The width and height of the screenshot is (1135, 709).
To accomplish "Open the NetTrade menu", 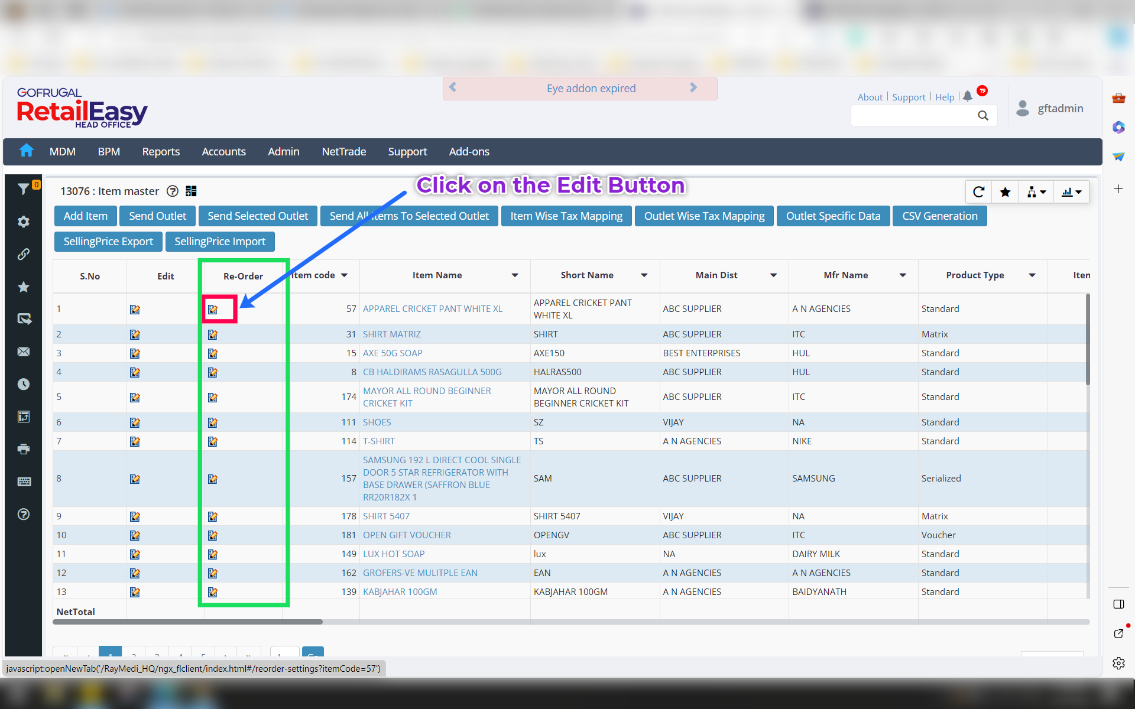I will click(343, 152).
